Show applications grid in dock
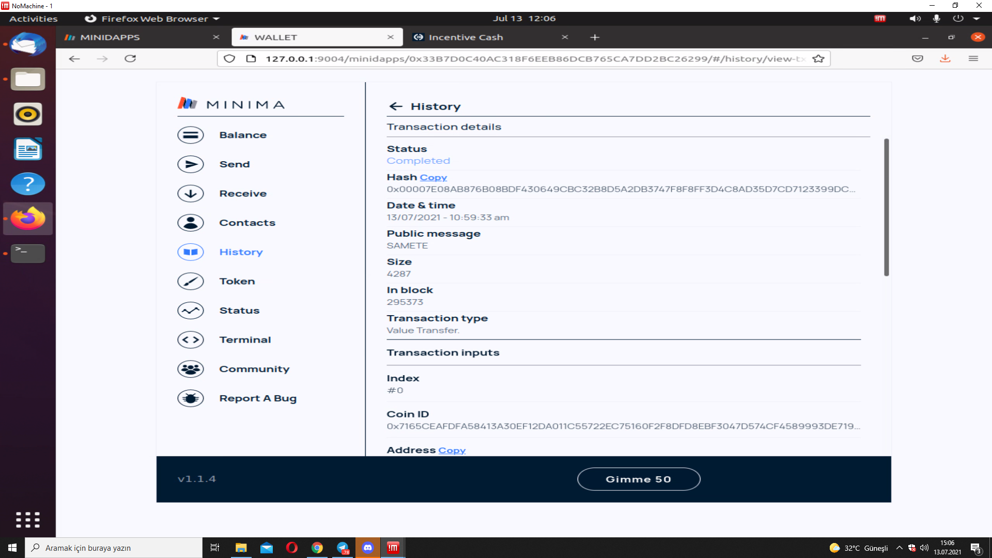992x558 pixels. (28, 519)
